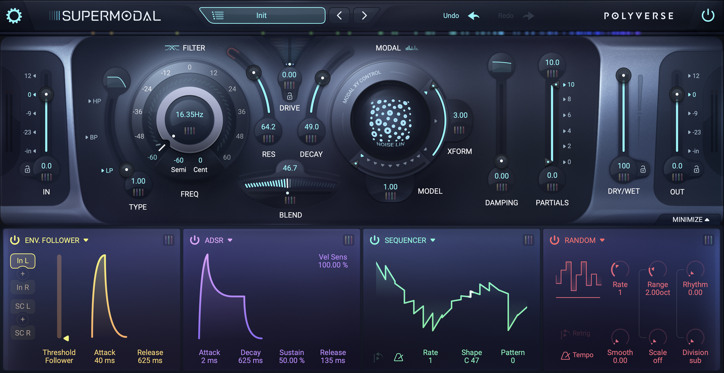Screen dimensions: 724x373
Task: Go to the next preset arrow
Action: [x=364, y=15]
